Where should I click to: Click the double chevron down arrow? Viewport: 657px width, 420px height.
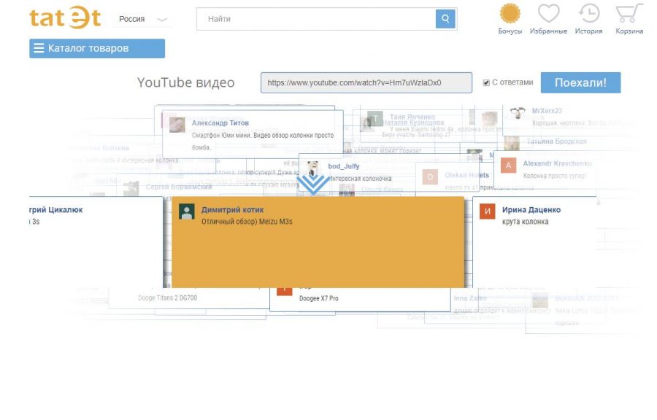point(314,184)
